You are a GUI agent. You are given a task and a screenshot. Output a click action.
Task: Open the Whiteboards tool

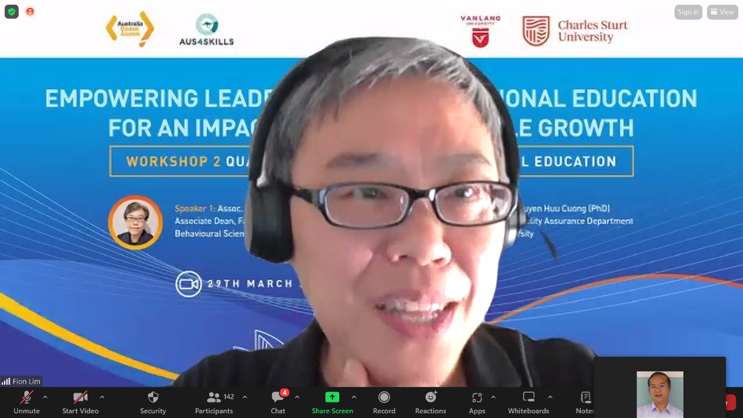tap(528, 402)
